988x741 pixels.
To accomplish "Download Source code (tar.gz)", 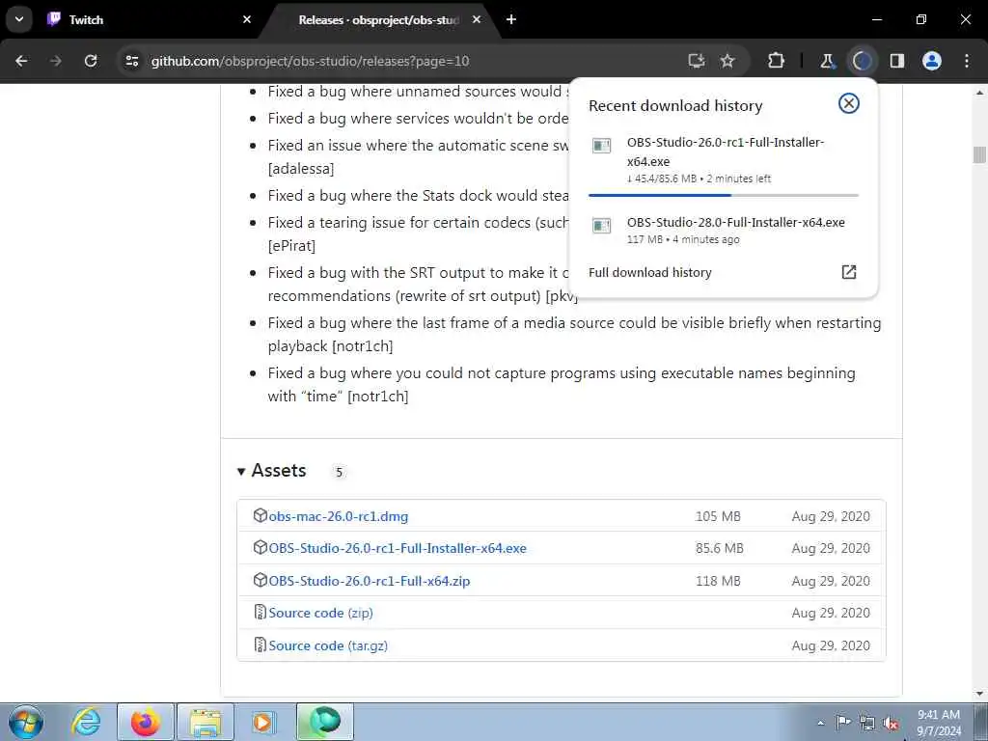I will (328, 645).
